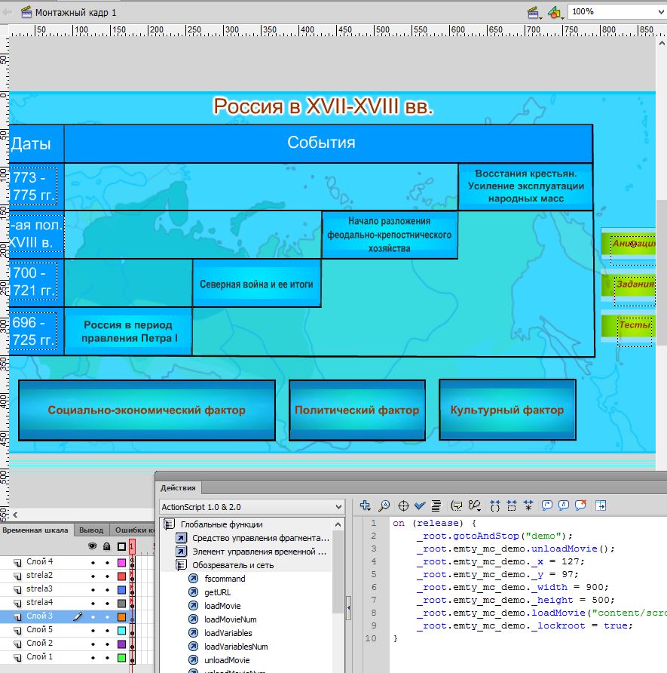The width and height of the screenshot is (667, 673).
Task: Collapse the Обозреватель и сеть category
Action: [x=182, y=565]
